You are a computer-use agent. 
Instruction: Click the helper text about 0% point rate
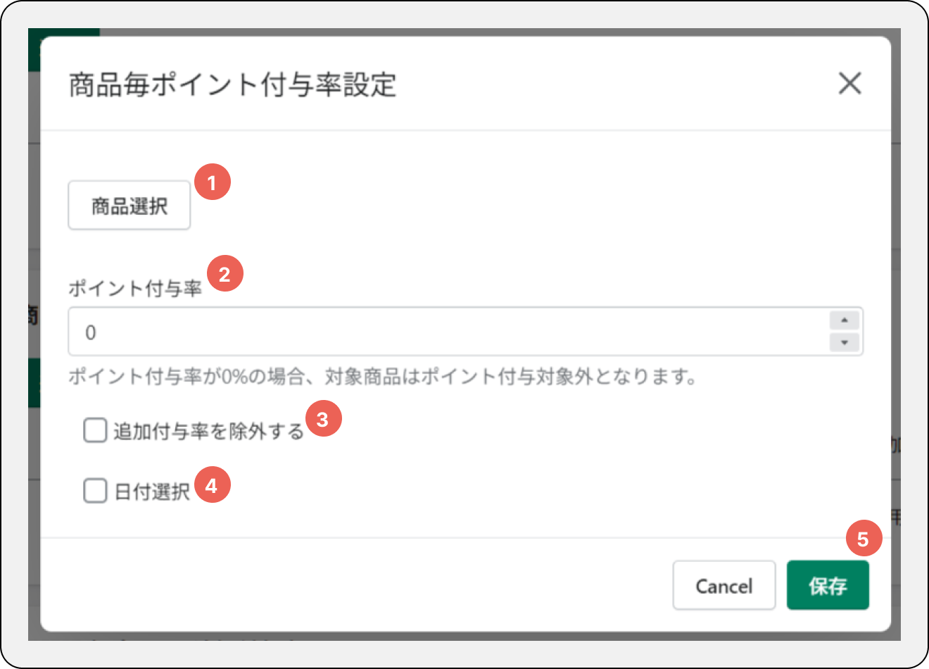pos(382,377)
